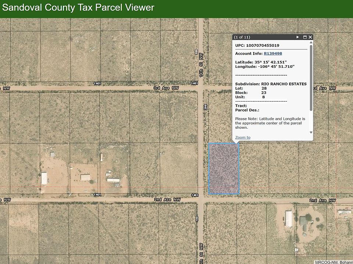Click the Block: 23 line
Screen dimensions: 353x264
pos(250,92)
